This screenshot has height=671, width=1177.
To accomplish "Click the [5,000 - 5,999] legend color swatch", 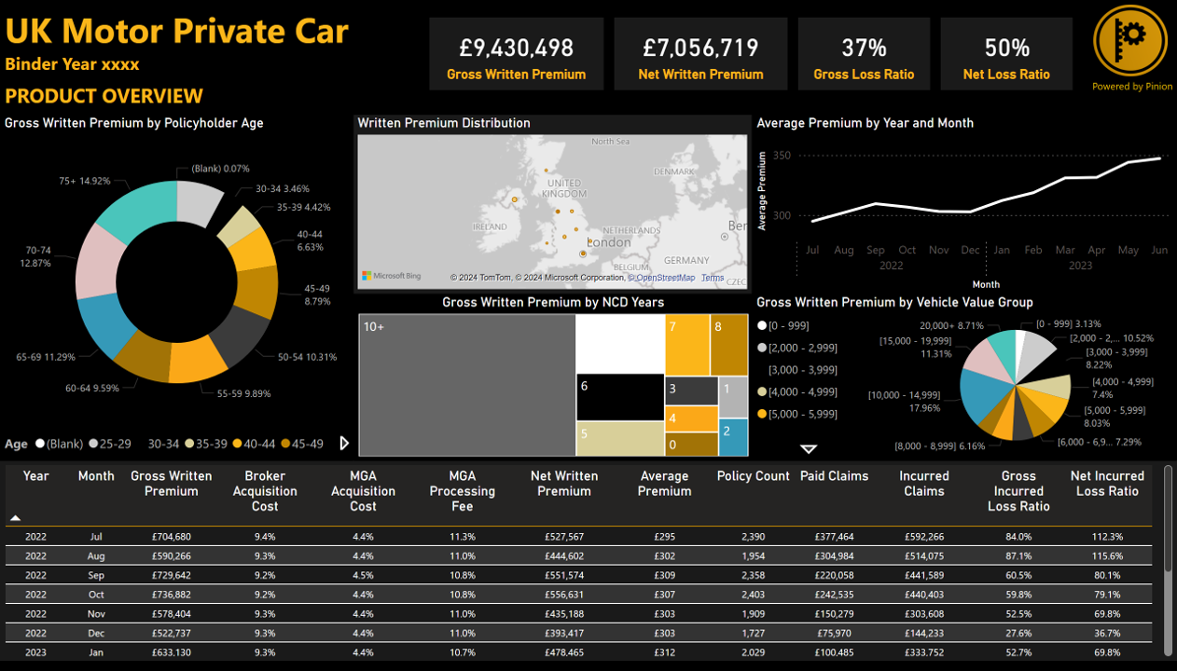I will coord(762,414).
